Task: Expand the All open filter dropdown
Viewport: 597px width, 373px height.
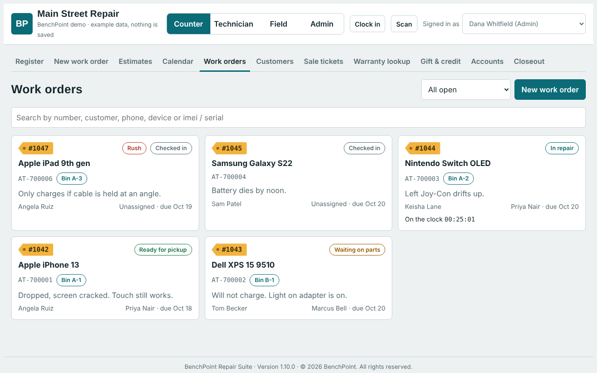Action: (x=466, y=90)
